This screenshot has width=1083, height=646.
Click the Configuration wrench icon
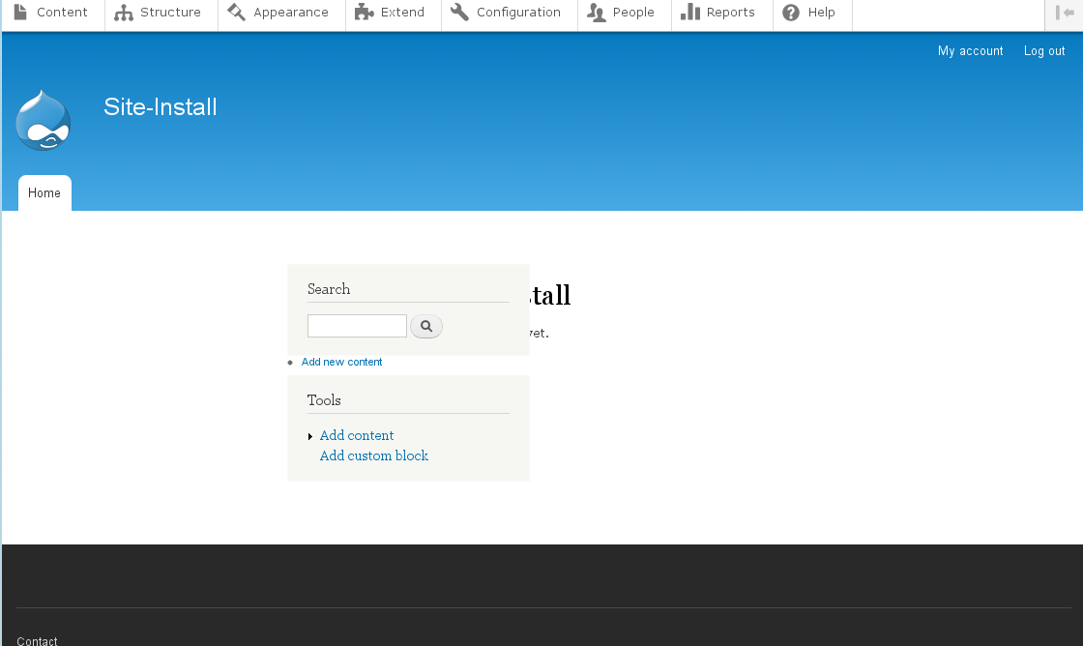point(459,12)
